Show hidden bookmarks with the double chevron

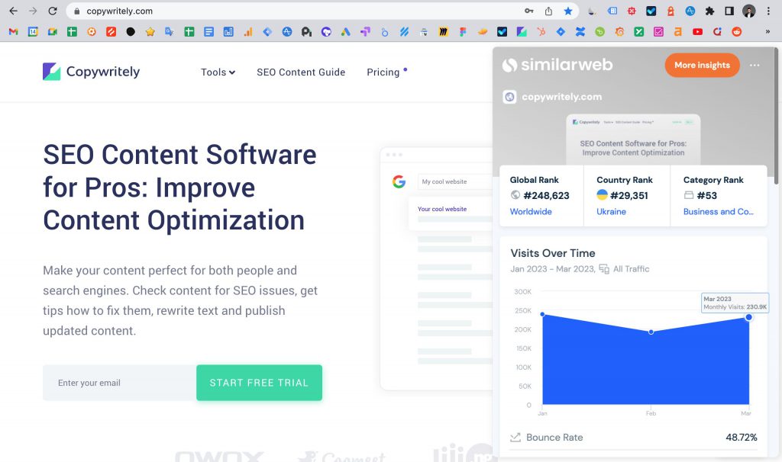coord(767,32)
